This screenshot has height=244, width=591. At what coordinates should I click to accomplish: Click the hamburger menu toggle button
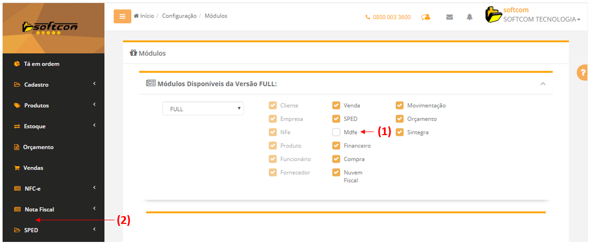122,17
